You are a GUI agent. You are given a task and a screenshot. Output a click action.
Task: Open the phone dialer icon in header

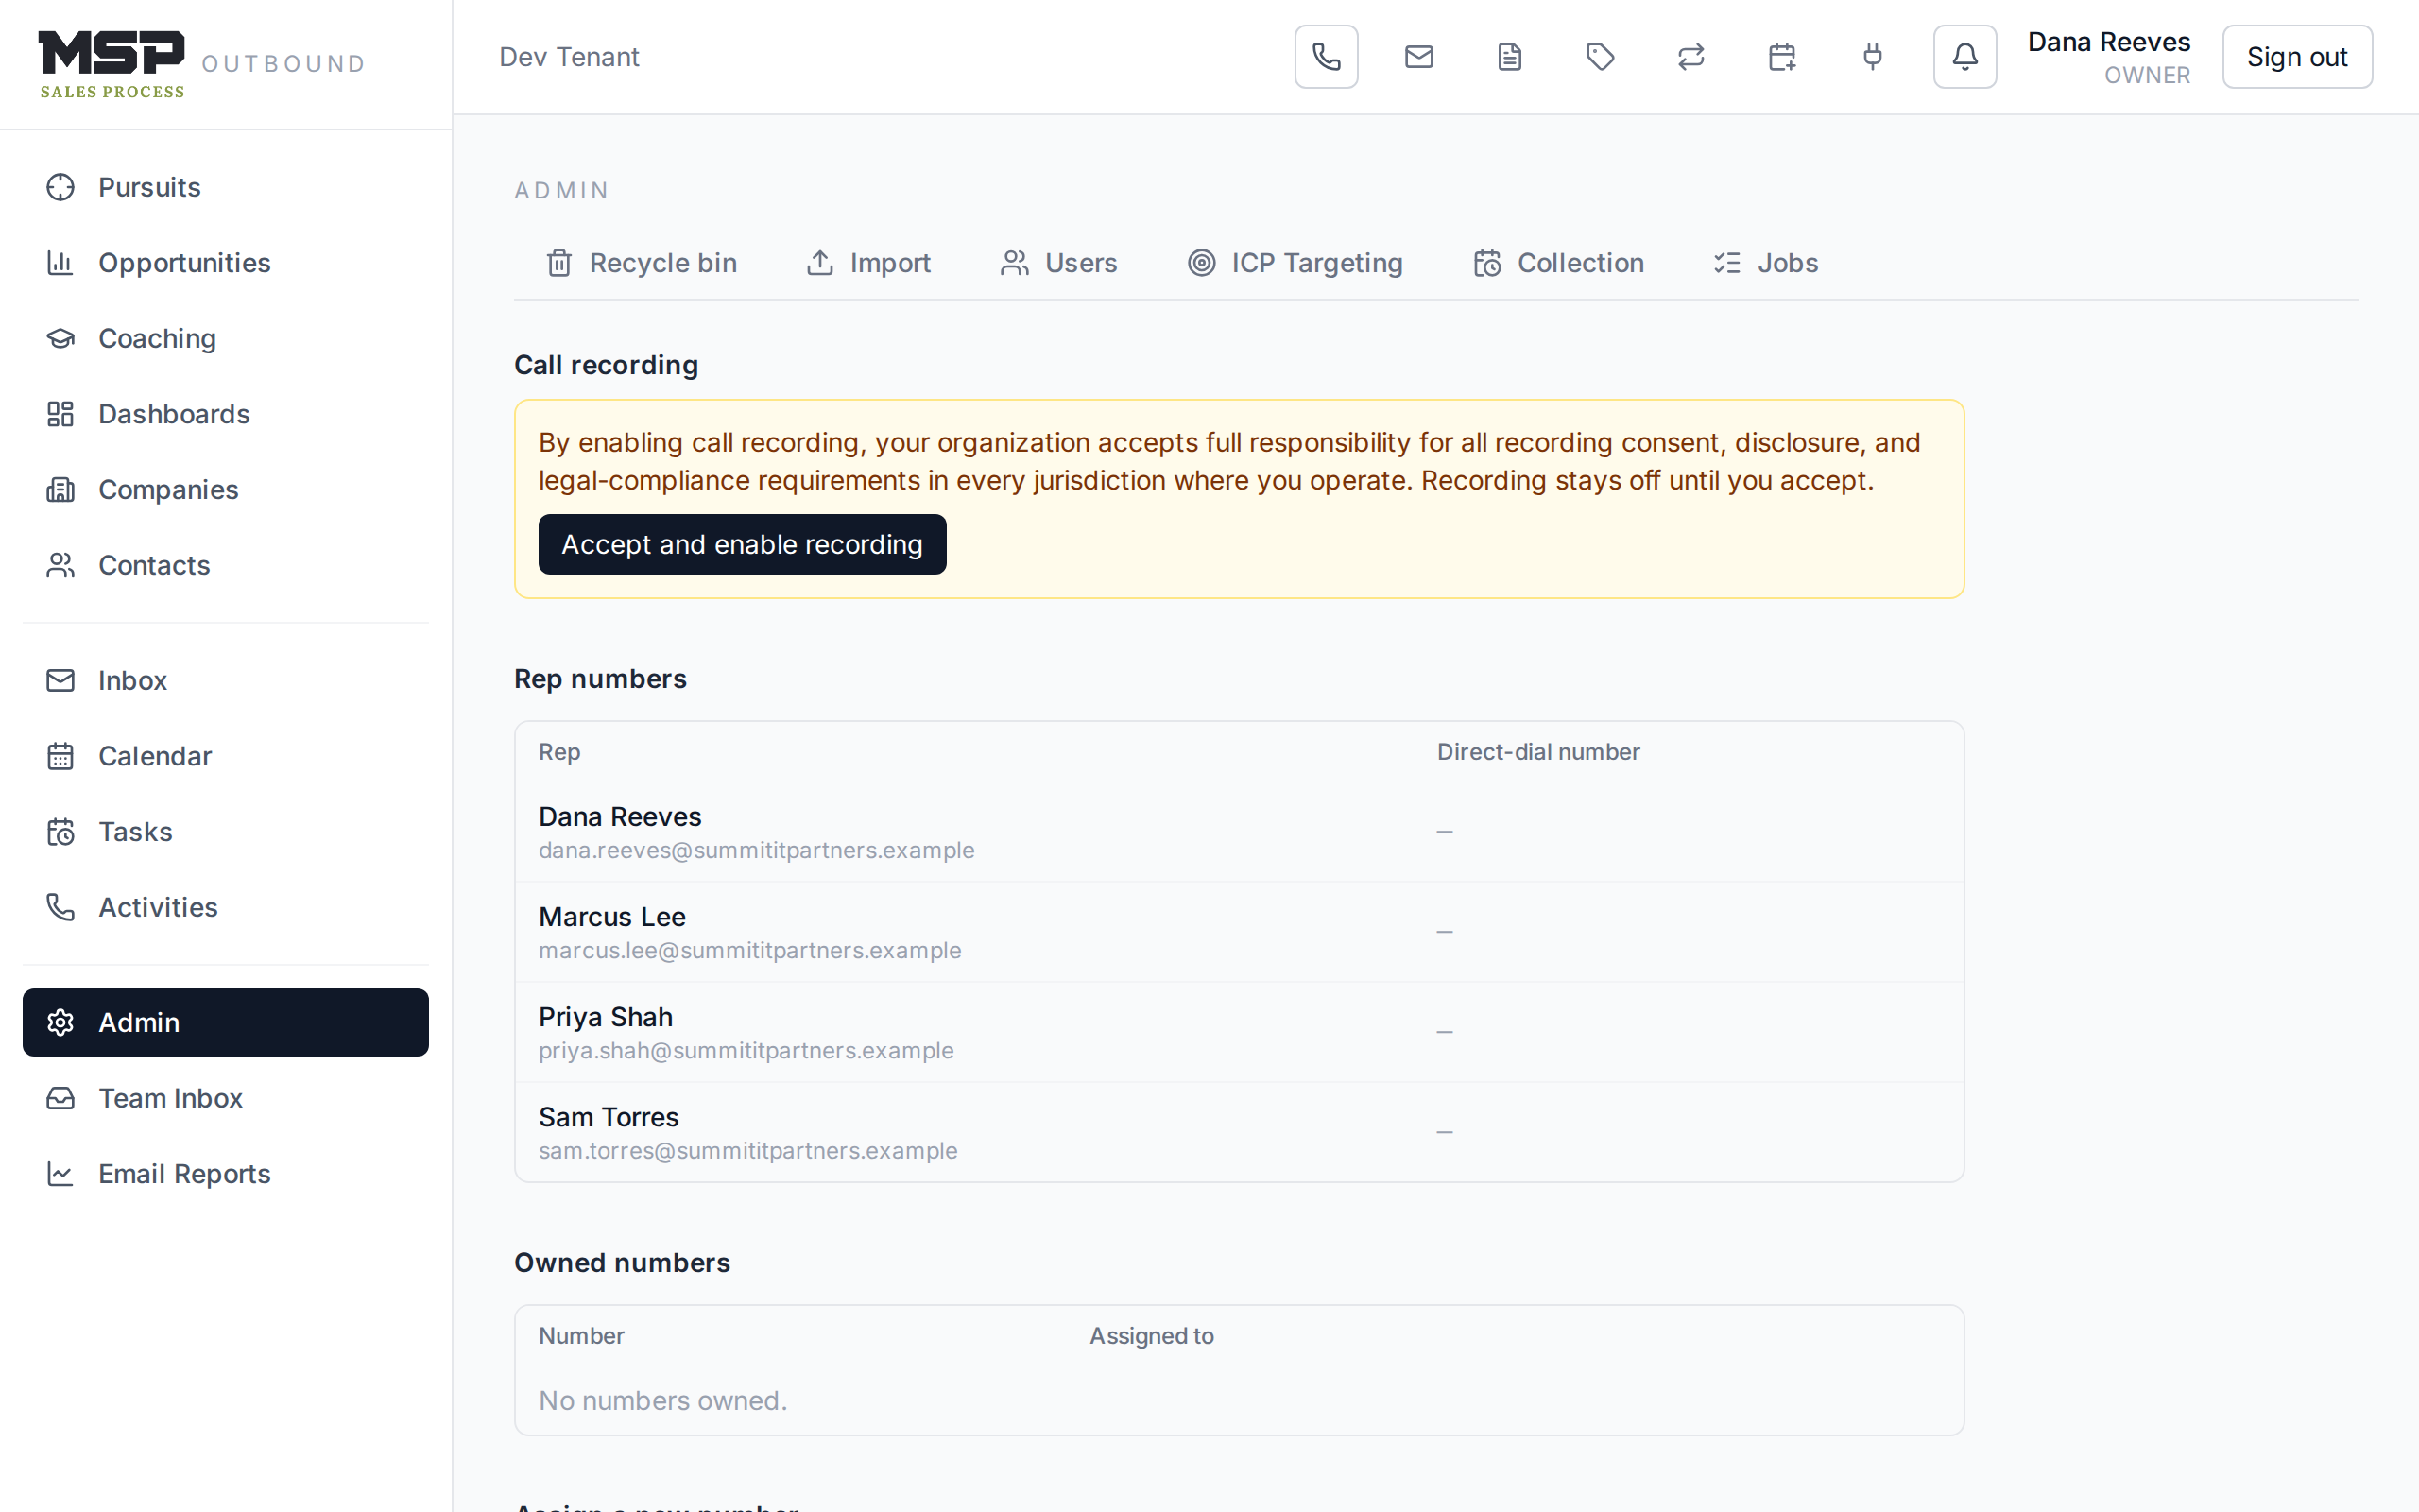tap(1326, 57)
